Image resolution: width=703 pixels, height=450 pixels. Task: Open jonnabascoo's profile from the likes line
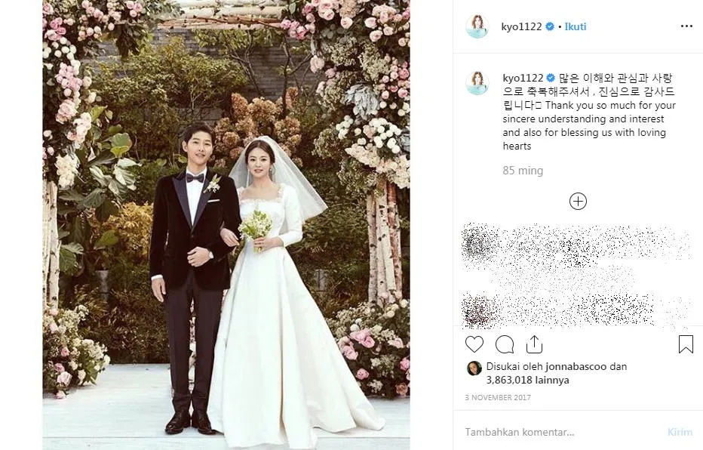click(575, 366)
